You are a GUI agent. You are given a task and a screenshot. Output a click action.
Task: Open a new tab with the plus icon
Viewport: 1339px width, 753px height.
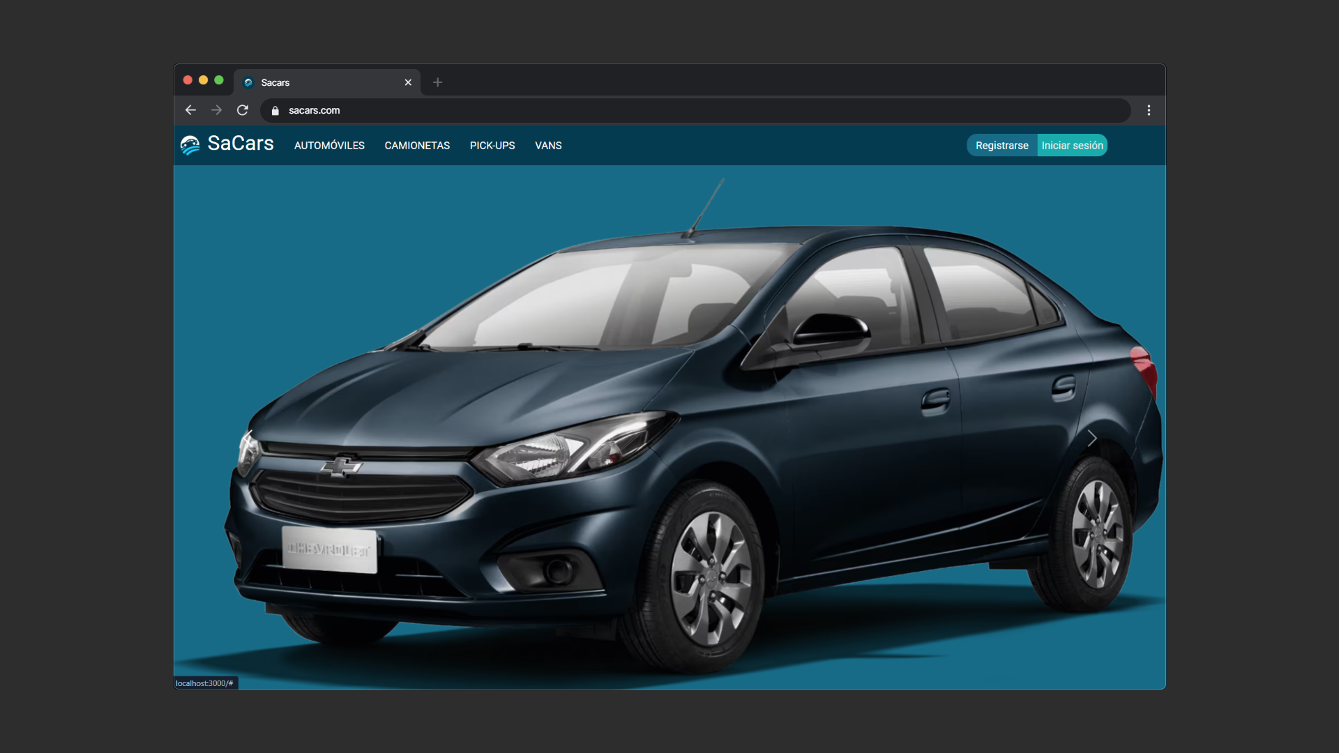[x=437, y=82]
